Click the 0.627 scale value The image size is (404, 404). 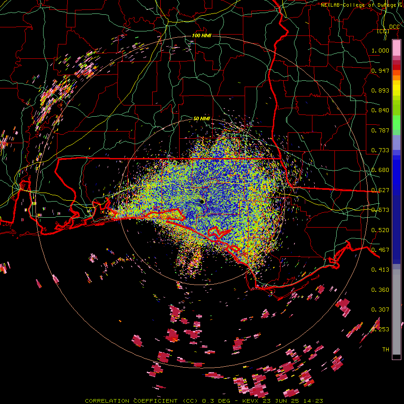380,190
